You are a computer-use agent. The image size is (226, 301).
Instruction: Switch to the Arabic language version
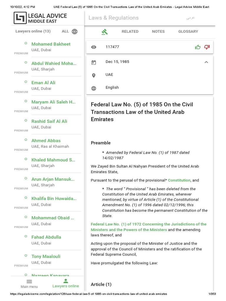(190, 18)
